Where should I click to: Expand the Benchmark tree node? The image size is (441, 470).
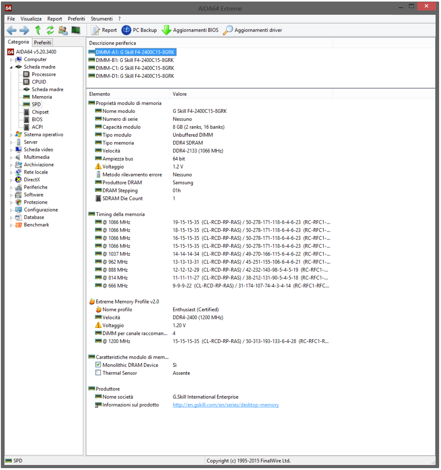[11, 225]
